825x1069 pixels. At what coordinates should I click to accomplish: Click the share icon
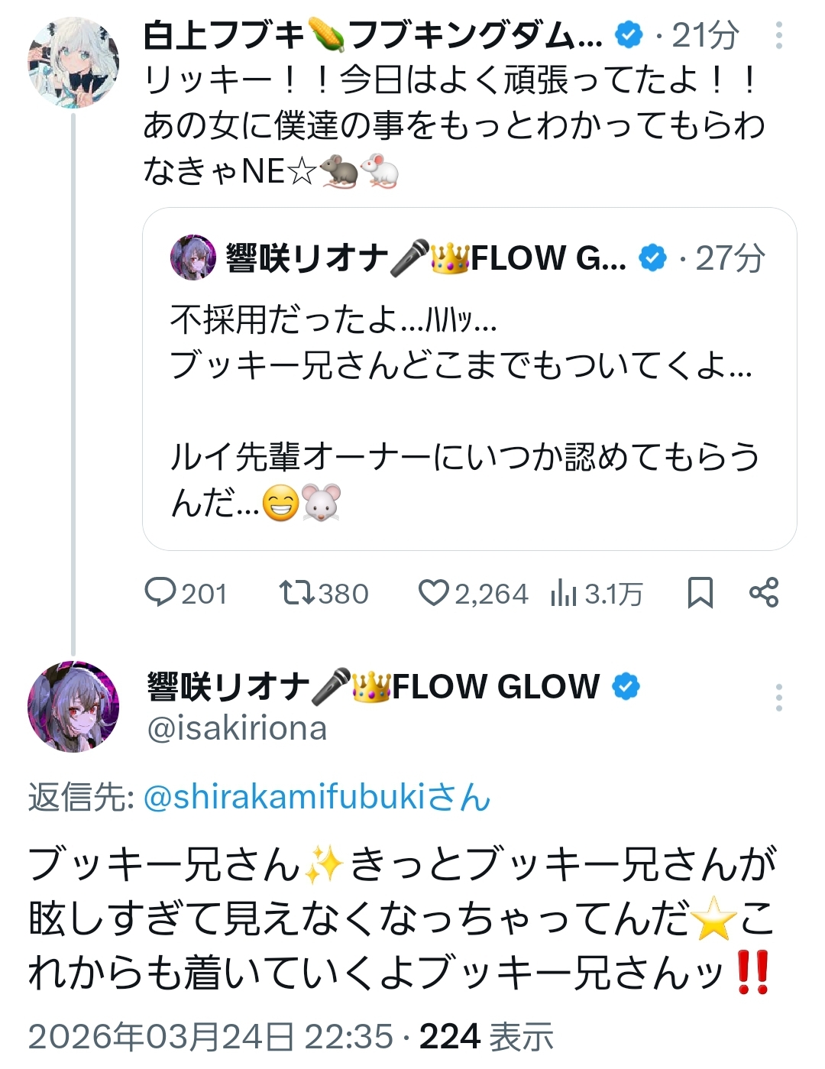pyautogui.click(x=764, y=592)
